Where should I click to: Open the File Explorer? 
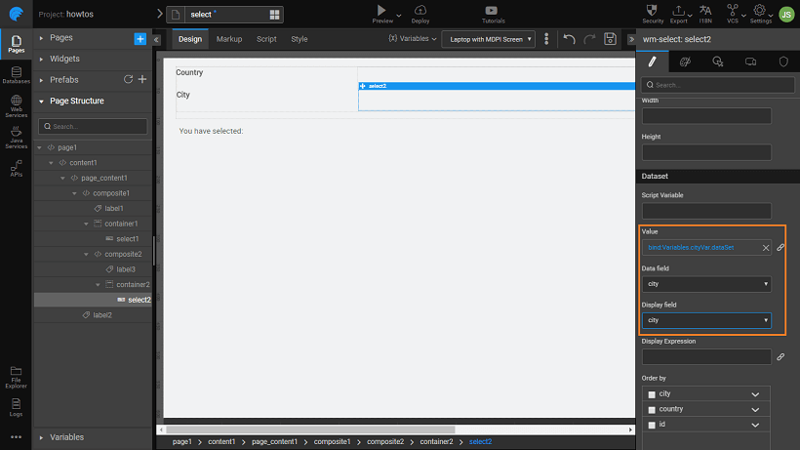point(16,374)
